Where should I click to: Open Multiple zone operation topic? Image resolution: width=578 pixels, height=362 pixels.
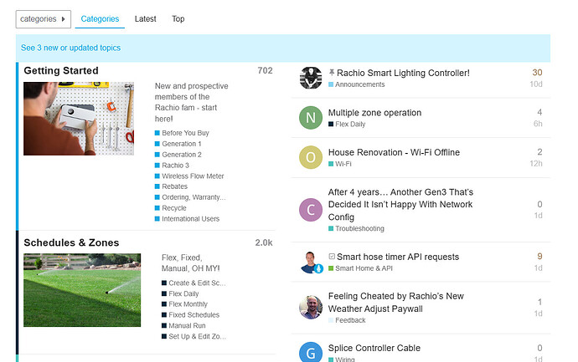pos(375,113)
